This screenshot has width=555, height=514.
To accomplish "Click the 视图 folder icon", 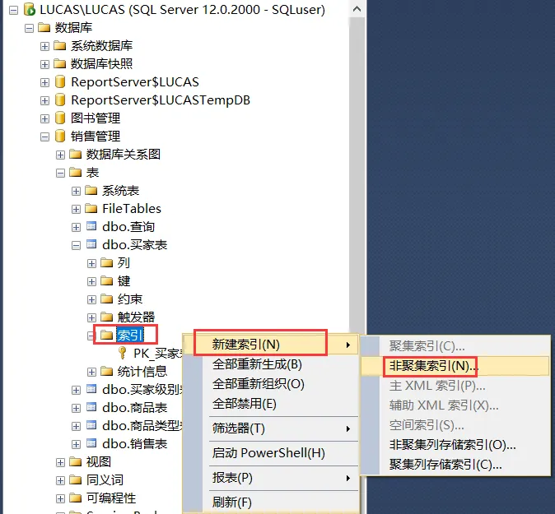I will 76,461.
